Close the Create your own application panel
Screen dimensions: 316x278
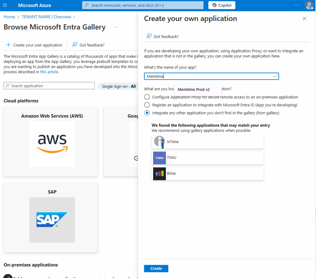[x=304, y=18]
